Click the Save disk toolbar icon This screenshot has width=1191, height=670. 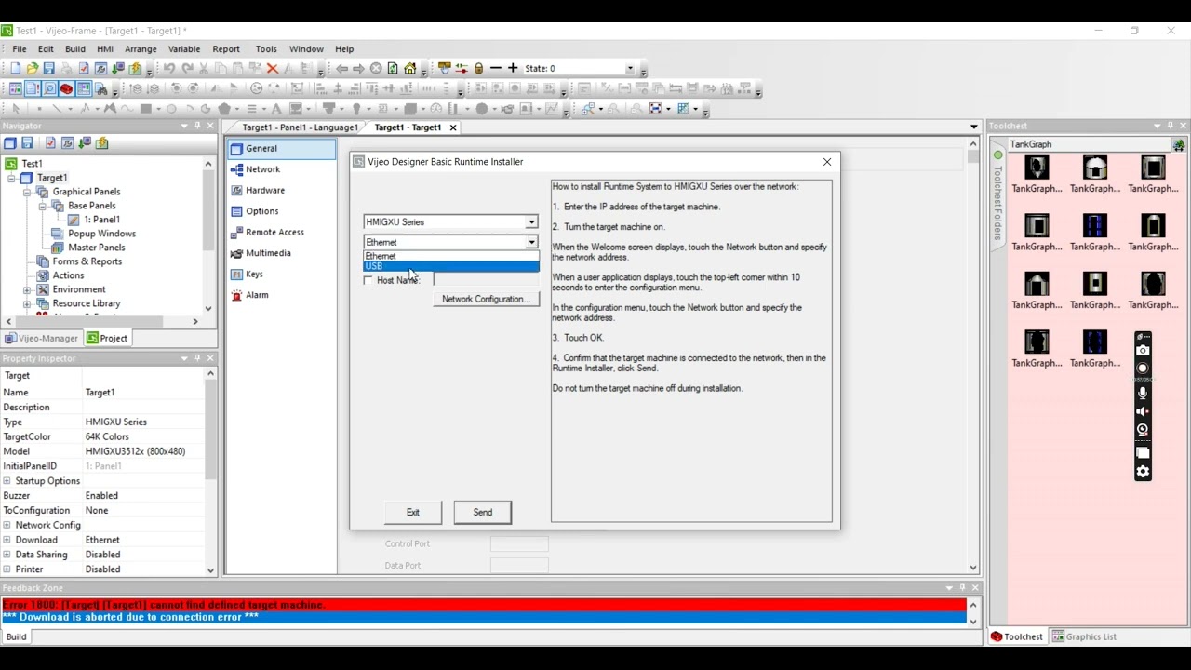pyautogui.click(x=49, y=68)
